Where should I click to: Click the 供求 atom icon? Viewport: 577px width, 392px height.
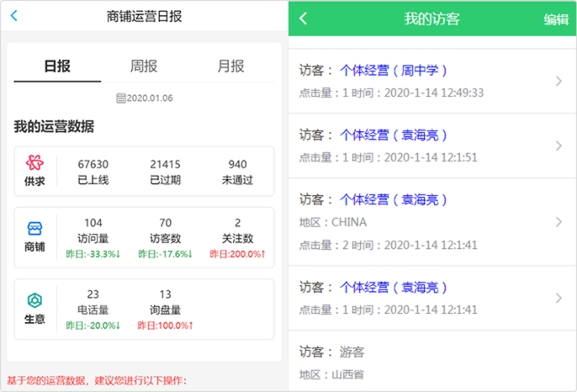coord(34,163)
